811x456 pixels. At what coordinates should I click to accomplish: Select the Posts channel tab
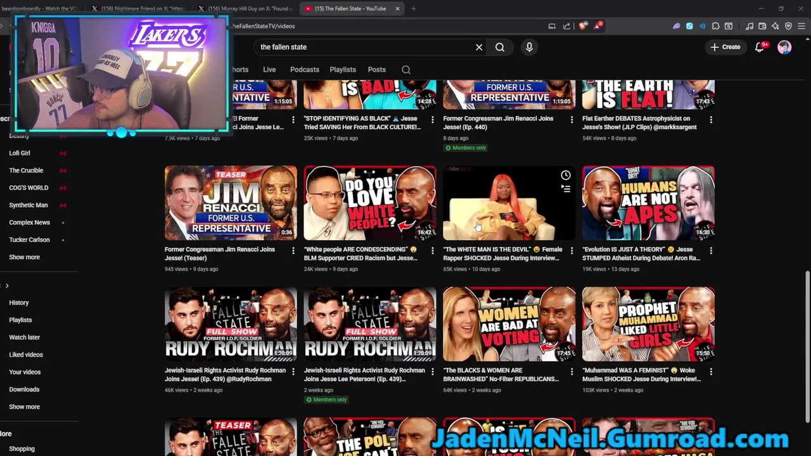click(376, 70)
